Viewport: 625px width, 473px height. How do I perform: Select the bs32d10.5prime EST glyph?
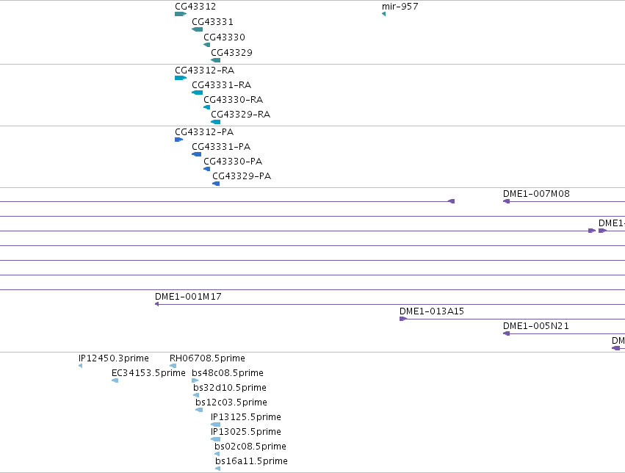click(196, 395)
